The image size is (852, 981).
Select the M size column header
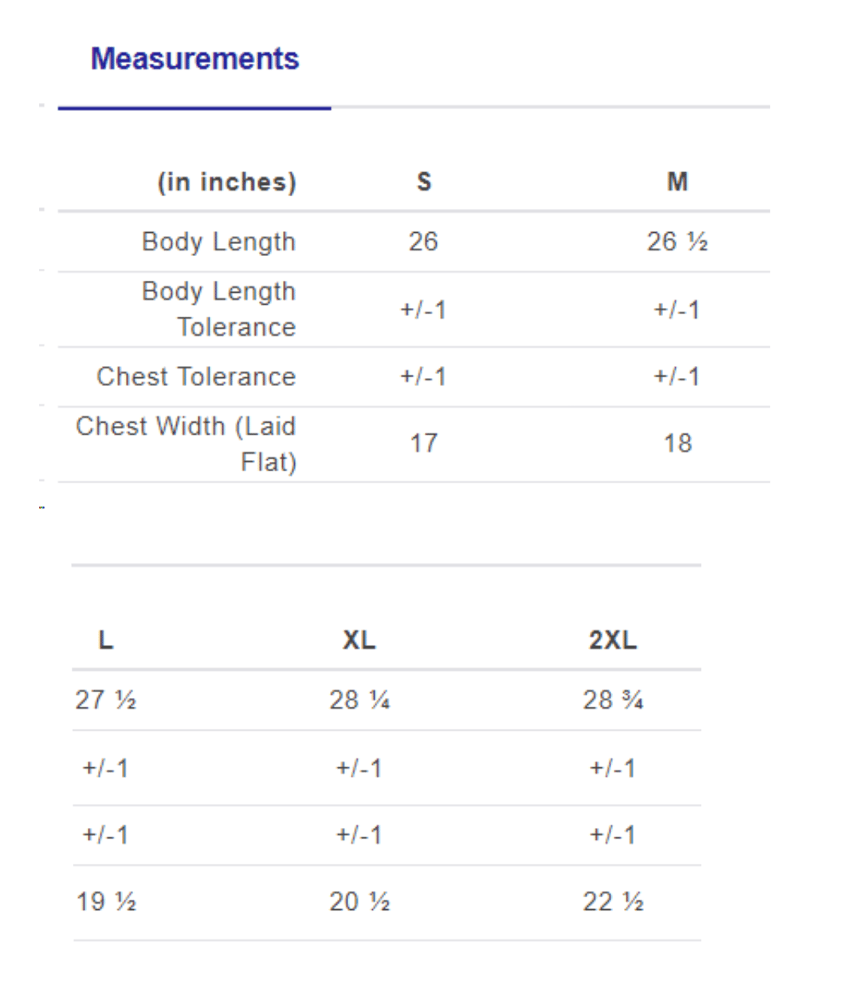pyautogui.click(x=677, y=182)
